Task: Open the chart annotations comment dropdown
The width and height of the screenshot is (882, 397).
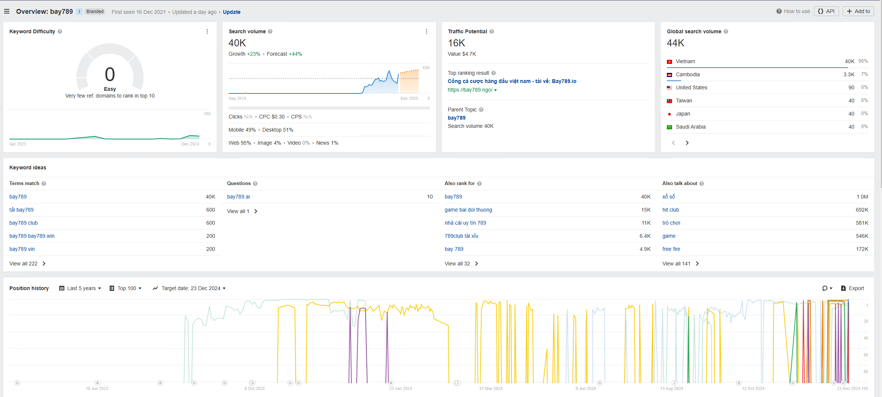Action: (827, 288)
